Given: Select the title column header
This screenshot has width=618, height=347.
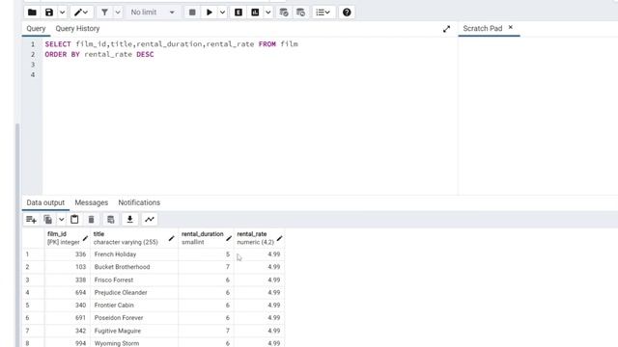Looking at the screenshot, I should point(134,238).
